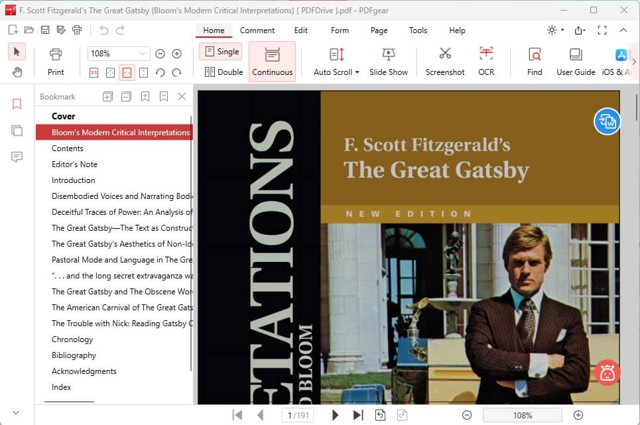Select the arrow cursor tool

(x=17, y=52)
